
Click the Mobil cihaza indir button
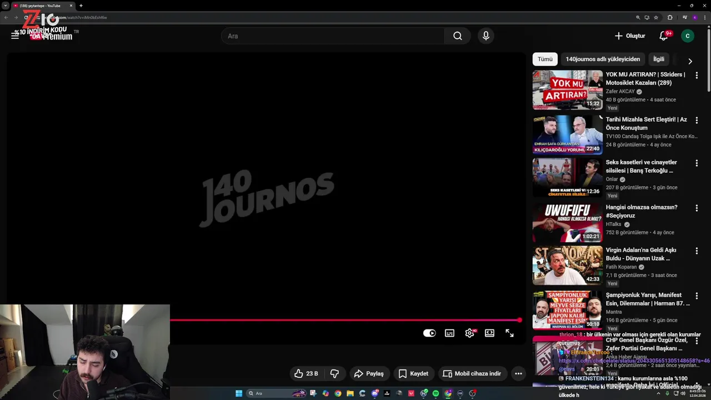(x=472, y=374)
